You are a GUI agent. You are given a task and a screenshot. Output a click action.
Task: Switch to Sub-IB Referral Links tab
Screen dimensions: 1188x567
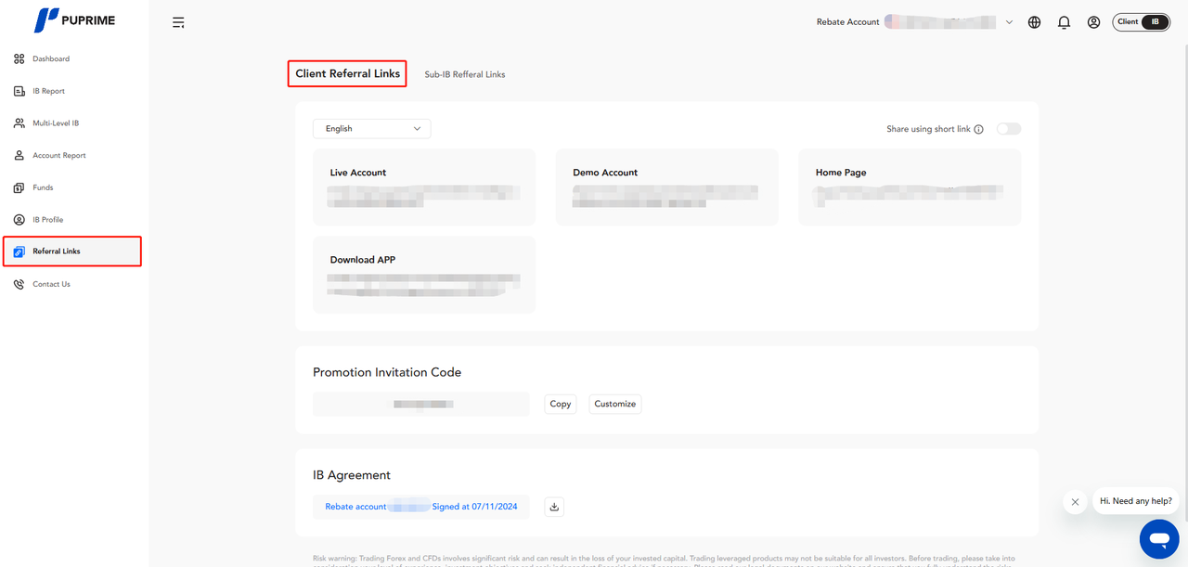coord(464,74)
